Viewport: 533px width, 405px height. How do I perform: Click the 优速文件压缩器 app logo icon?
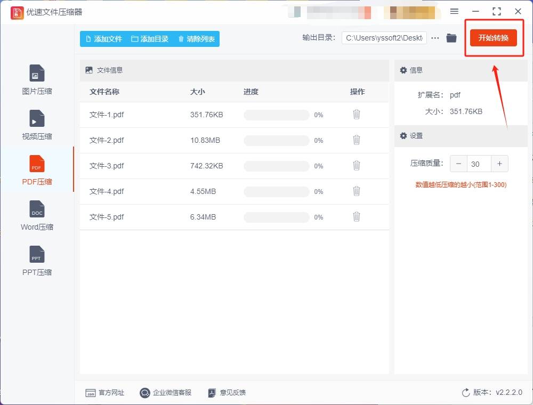pos(17,13)
